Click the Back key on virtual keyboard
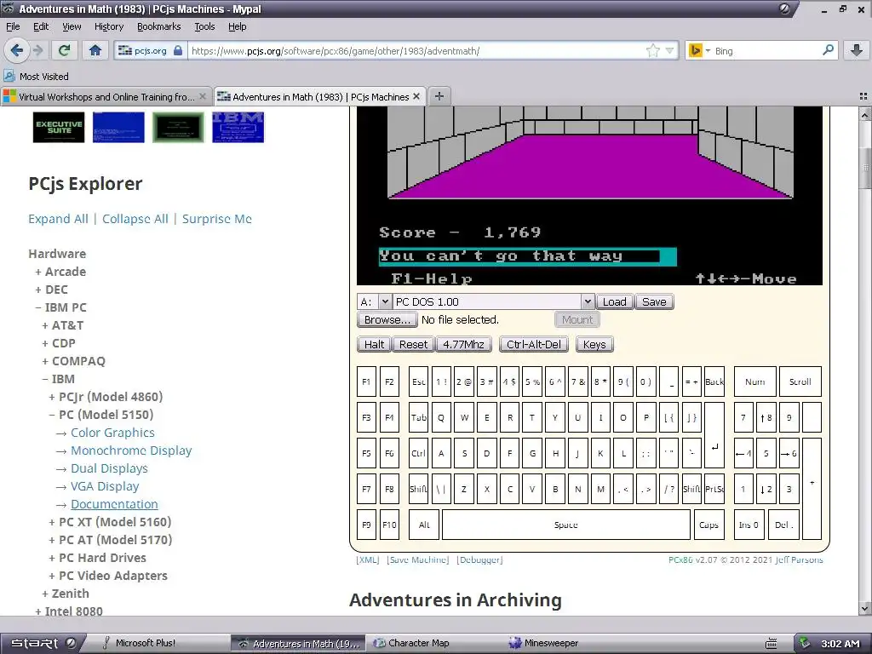 (x=714, y=381)
